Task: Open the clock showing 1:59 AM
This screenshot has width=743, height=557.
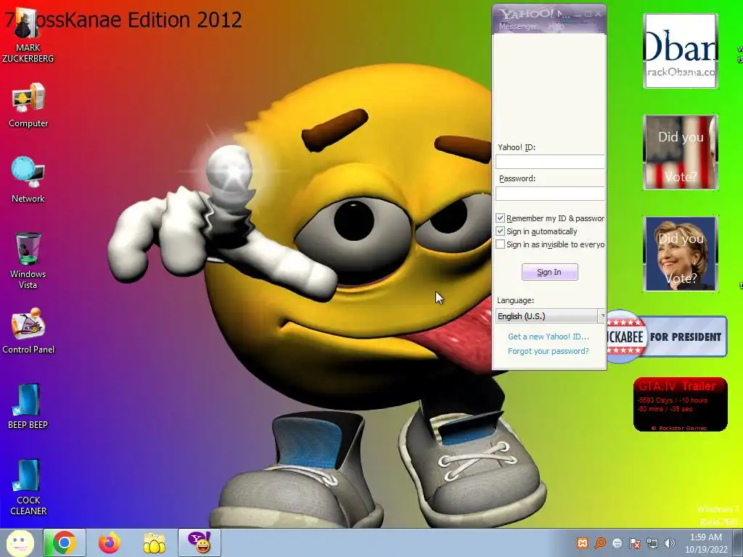Action: pyautogui.click(x=706, y=543)
